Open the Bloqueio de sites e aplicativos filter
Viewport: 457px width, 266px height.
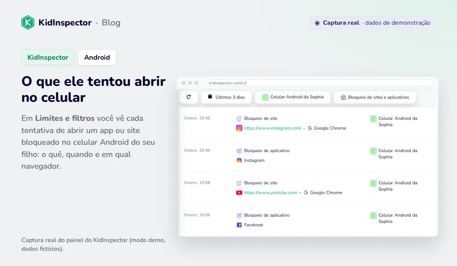pos(375,97)
